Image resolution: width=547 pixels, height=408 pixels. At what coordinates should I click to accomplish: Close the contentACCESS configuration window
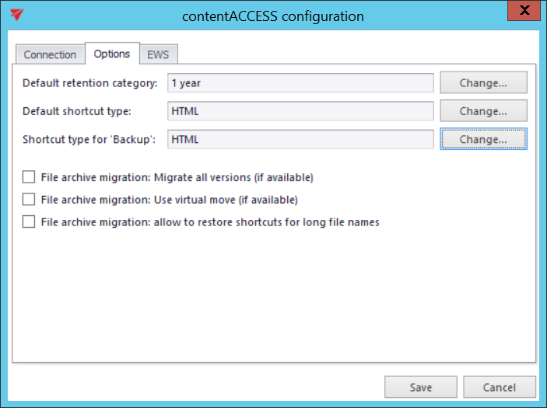click(525, 12)
